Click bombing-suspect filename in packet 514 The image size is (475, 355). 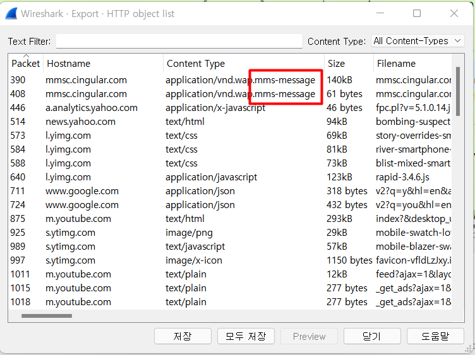click(413, 122)
